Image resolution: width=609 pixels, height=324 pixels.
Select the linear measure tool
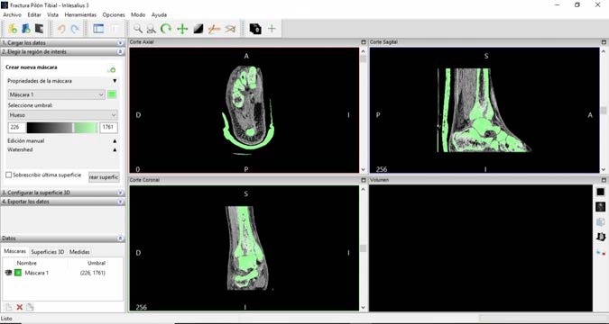[214, 29]
